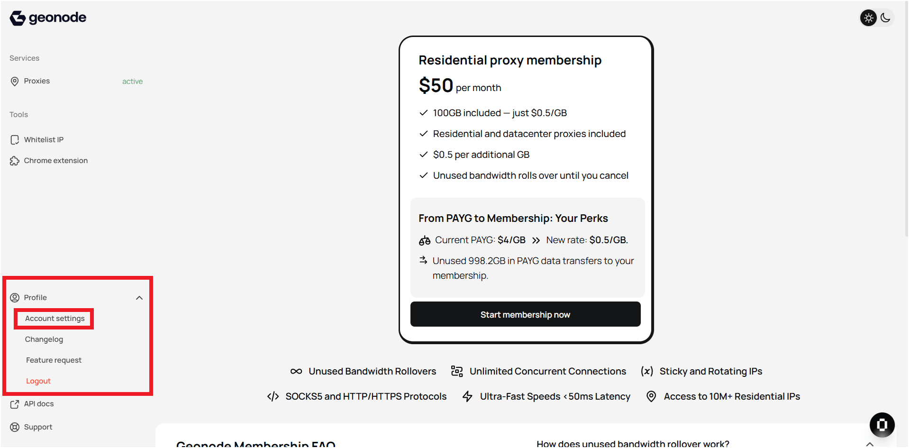Open Account settings

click(55, 319)
